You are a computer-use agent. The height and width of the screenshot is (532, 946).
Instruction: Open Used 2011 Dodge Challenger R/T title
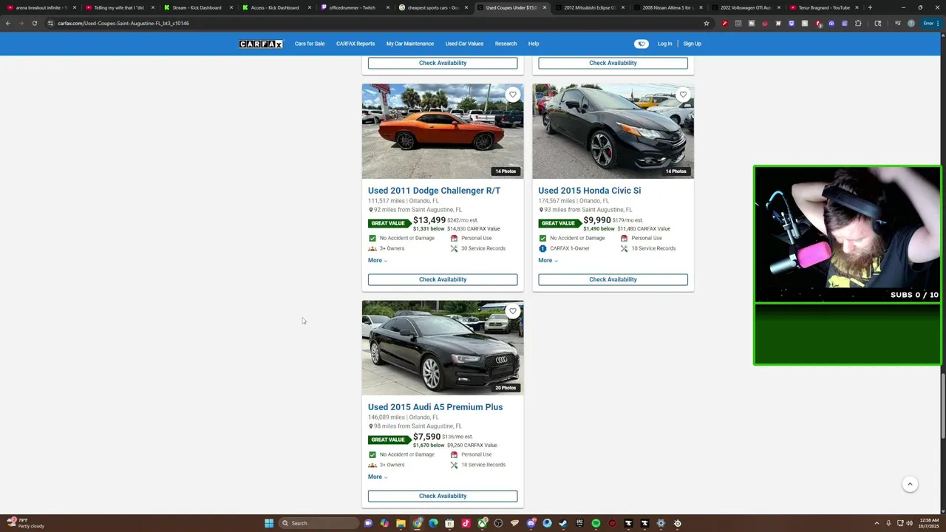[434, 191]
